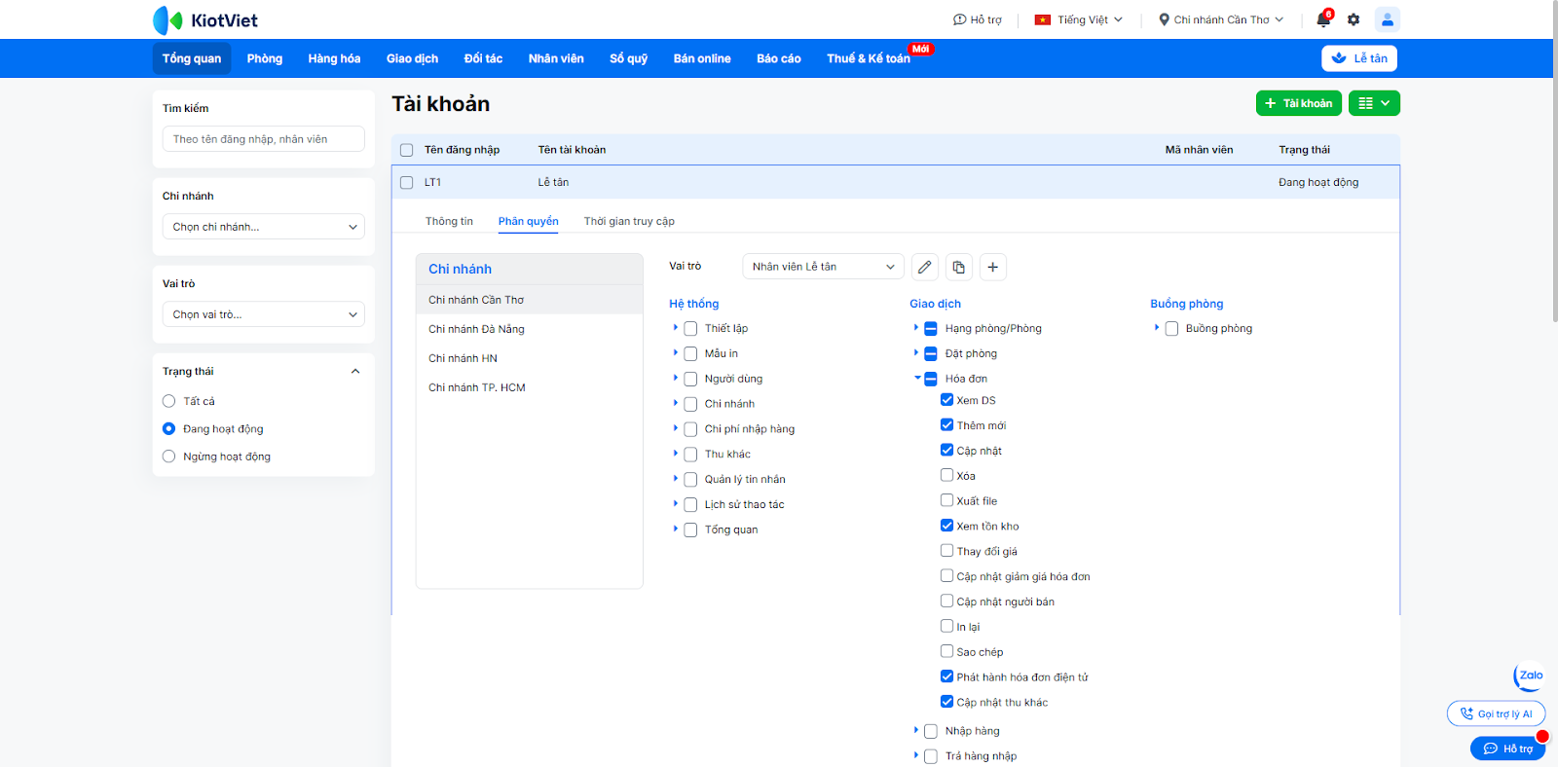The height and width of the screenshot is (767, 1558).
Task: Open the Đối tác menu
Action: (x=483, y=58)
